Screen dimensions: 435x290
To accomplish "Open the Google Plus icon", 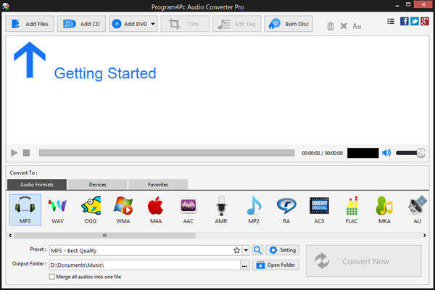I will coord(425,21).
